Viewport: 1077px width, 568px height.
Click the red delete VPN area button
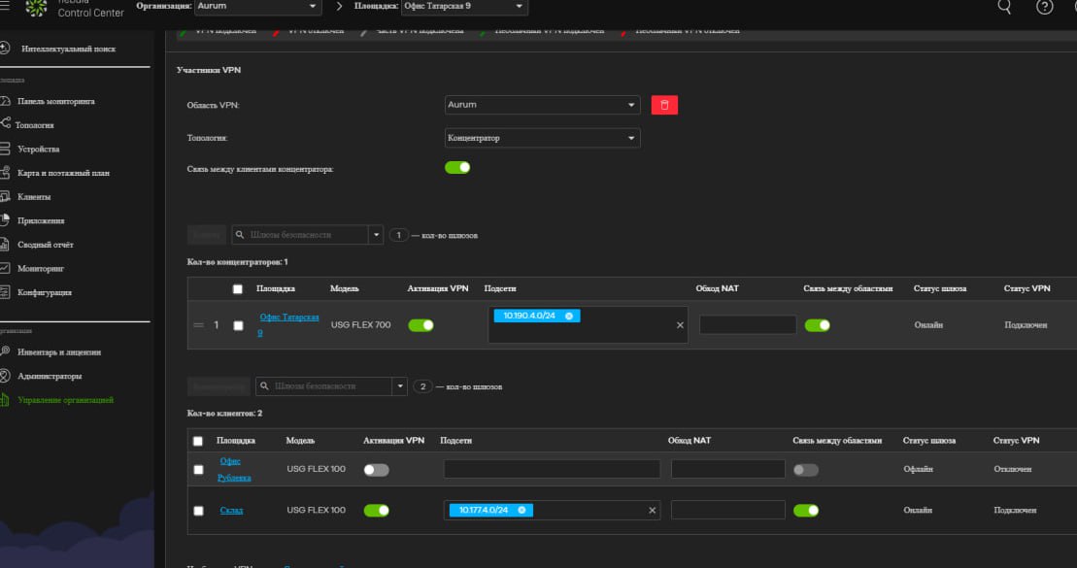coord(664,105)
